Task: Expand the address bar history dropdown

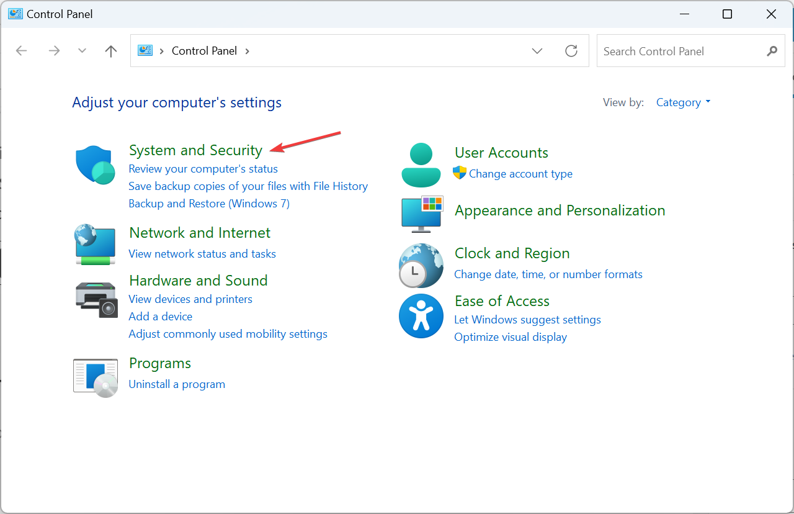Action: [537, 51]
